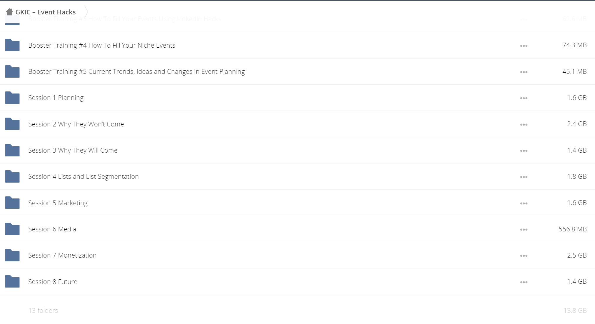Image resolution: width=595 pixels, height=324 pixels.
Task: Click folder icon for Session 5 Marketing
Action: pyautogui.click(x=12, y=203)
